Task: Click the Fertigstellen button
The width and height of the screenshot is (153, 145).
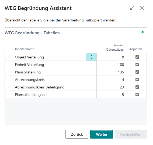Action: (131, 134)
